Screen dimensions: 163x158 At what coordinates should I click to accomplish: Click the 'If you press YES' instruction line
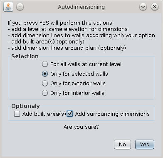[61, 23]
